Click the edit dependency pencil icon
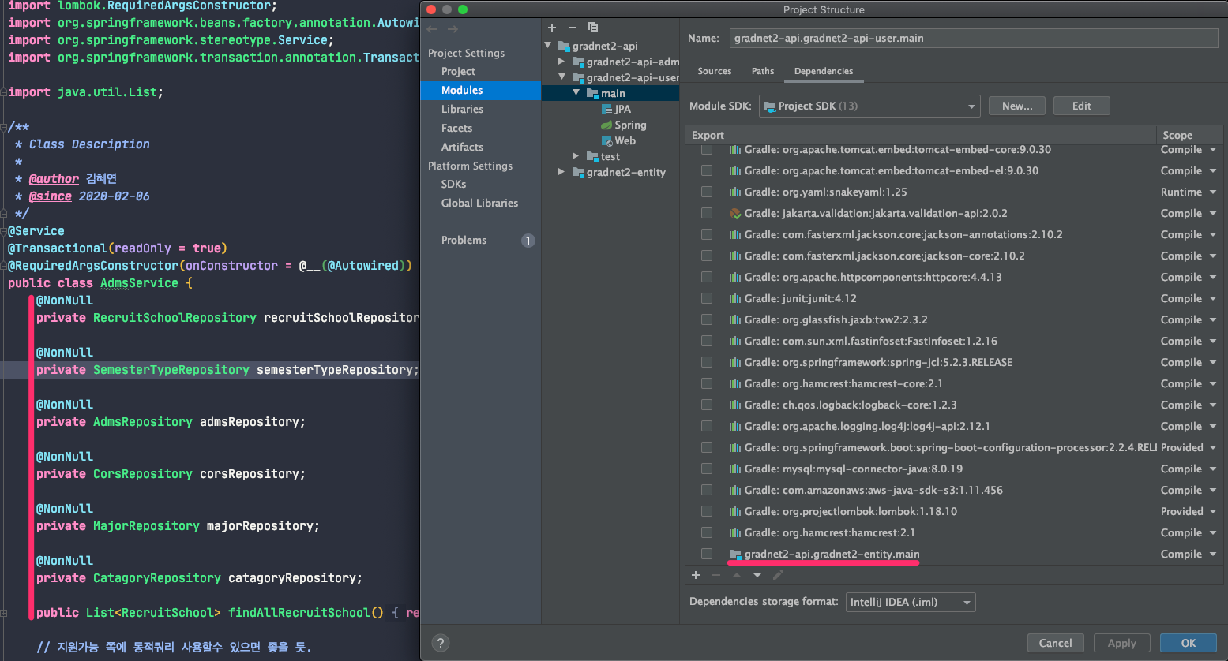Image resolution: width=1228 pixels, height=661 pixels. coord(778,575)
